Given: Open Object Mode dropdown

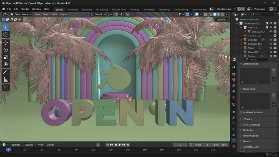Looking at the screenshot, I should pyautogui.click(x=21, y=14).
